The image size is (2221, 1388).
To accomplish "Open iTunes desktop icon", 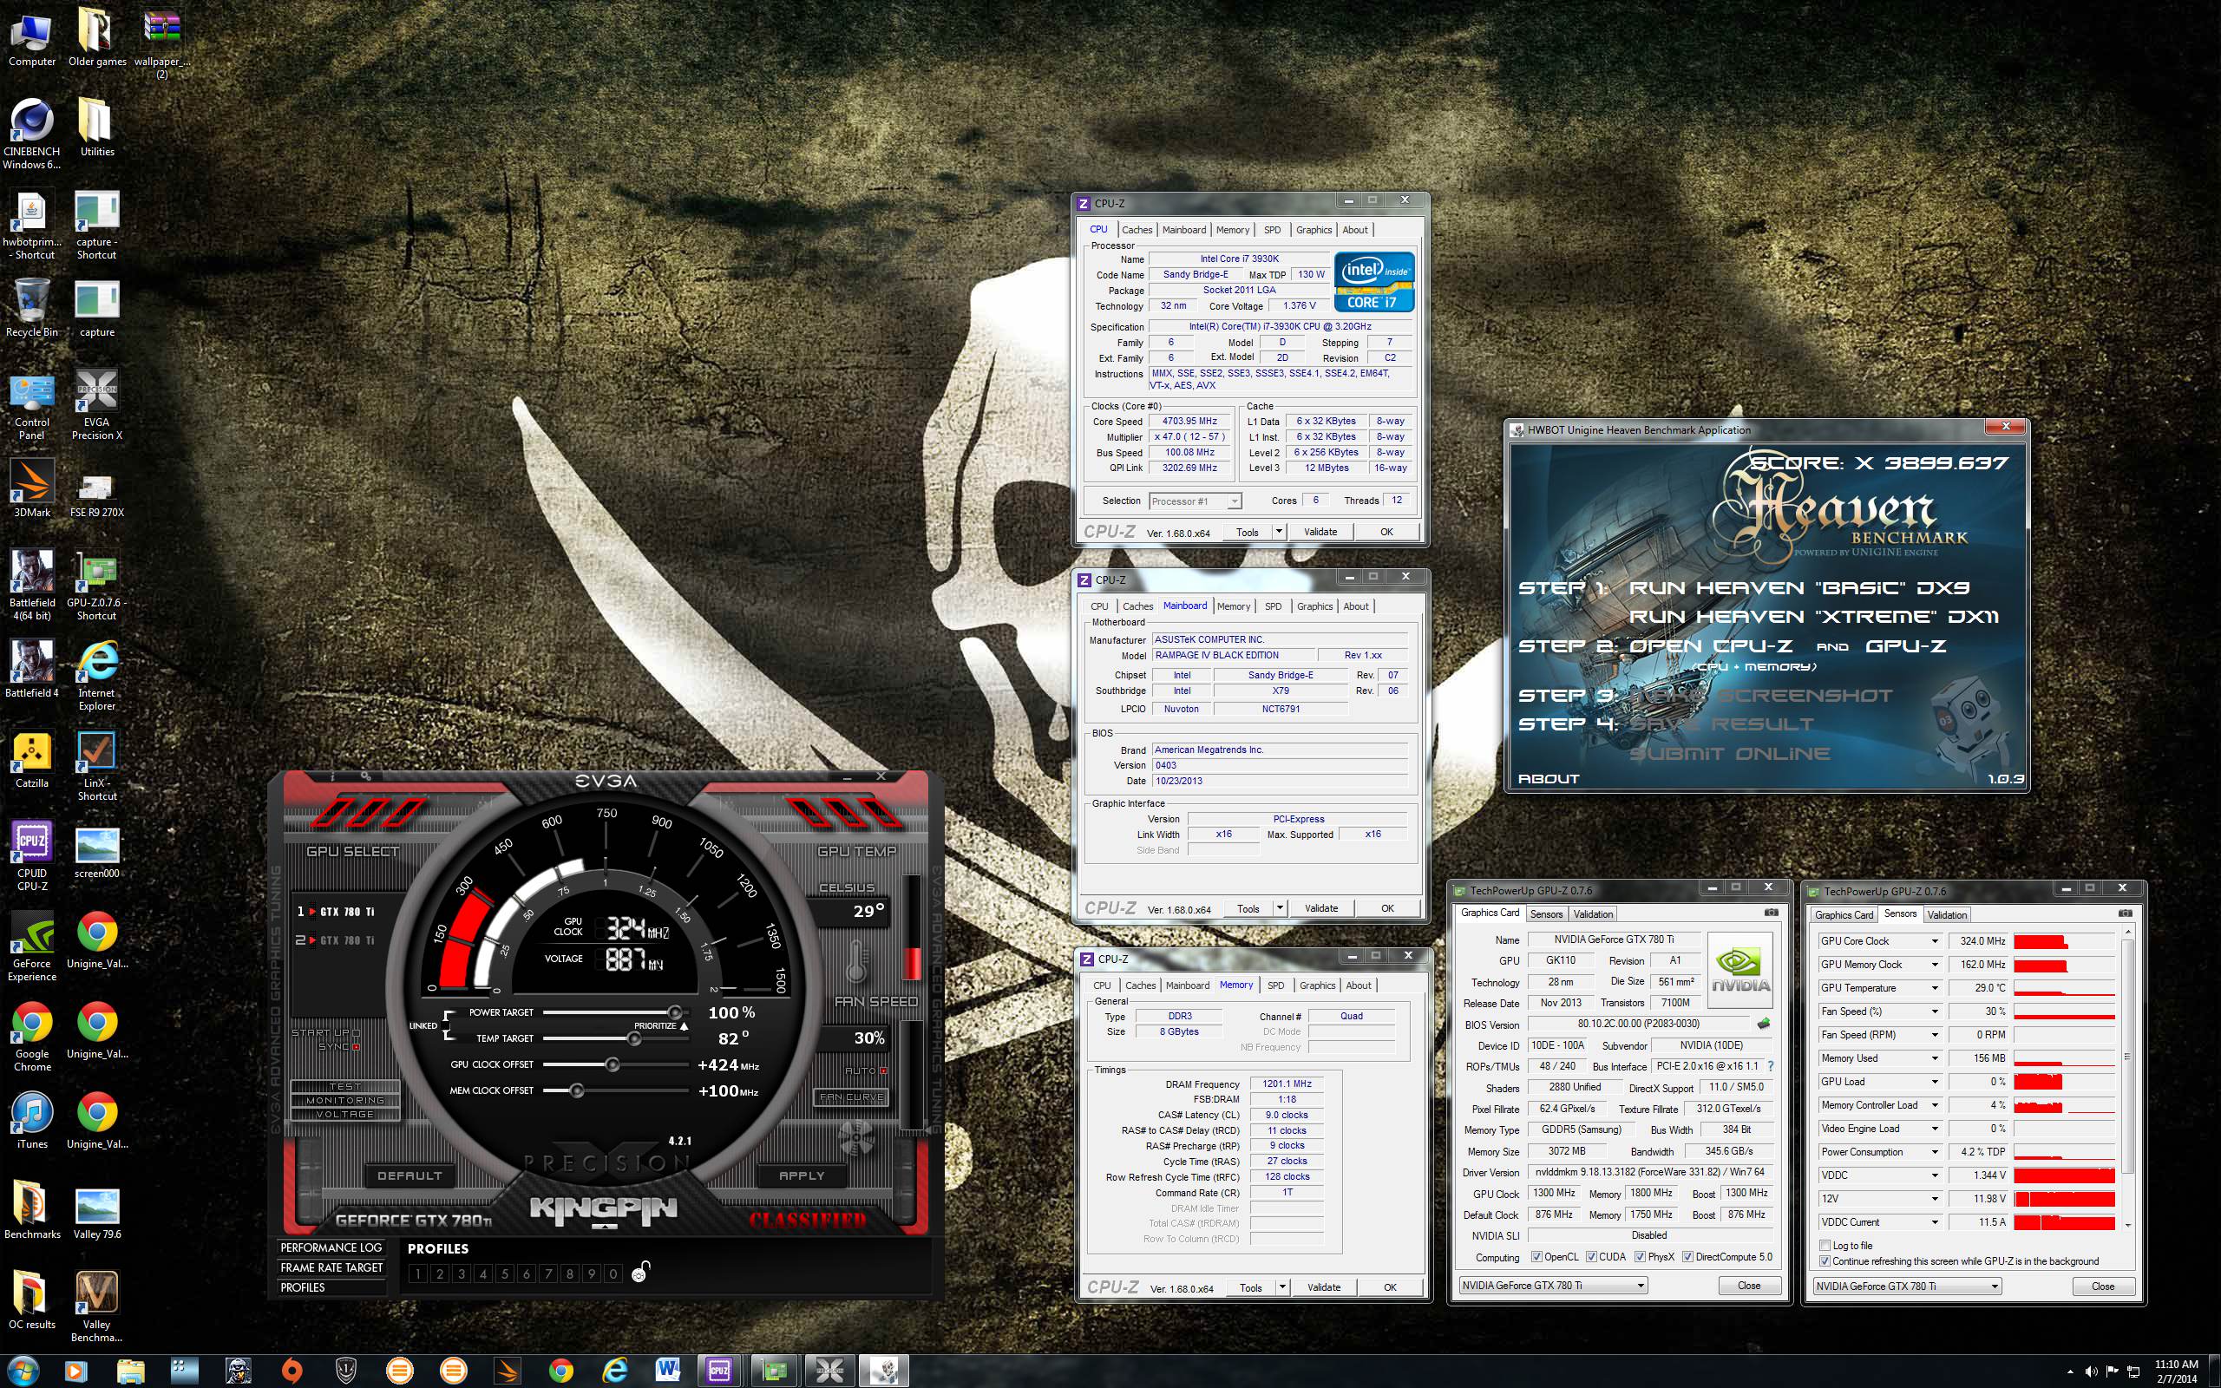I will click(x=32, y=1121).
